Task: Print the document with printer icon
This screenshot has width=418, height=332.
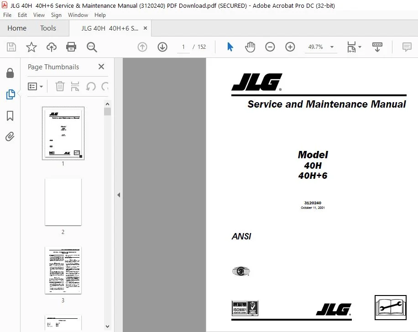Action: pyautogui.click(x=71, y=47)
